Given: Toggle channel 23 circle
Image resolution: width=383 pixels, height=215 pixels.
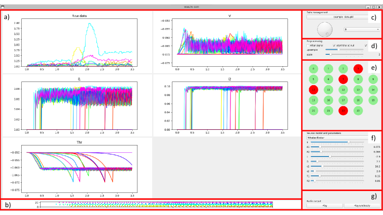Looking at the screenshot, I should (x=358, y=110).
